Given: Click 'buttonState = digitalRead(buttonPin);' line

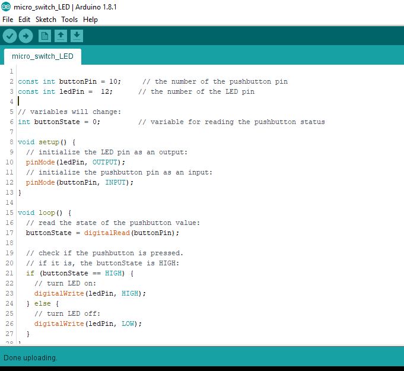Looking at the screenshot, I should point(103,233).
